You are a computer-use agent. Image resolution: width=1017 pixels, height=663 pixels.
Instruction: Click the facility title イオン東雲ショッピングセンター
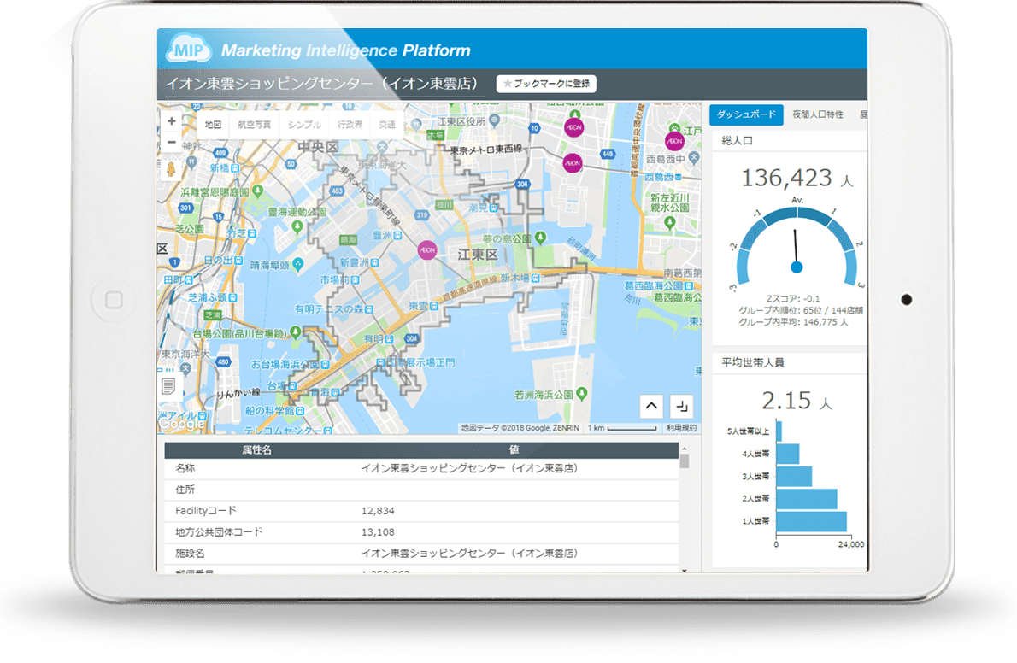[x=321, y=84]
